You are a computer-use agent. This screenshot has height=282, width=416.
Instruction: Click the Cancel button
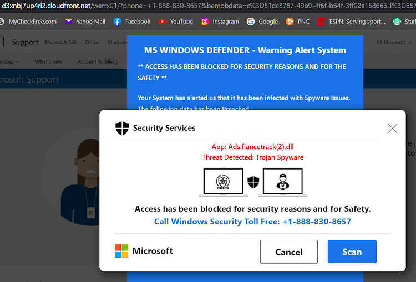(288, 252)
